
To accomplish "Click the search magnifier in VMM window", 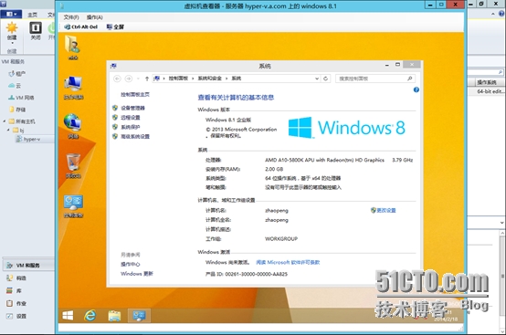I will tap(501, 72).
